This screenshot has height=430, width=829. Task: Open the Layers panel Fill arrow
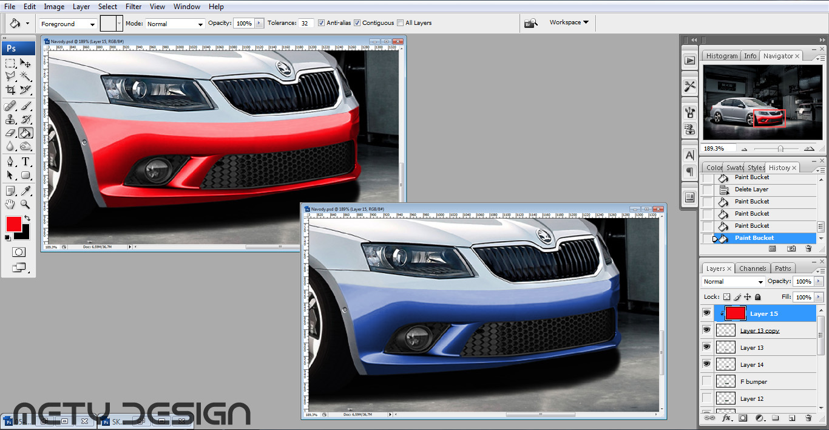(x=817, y=297)
